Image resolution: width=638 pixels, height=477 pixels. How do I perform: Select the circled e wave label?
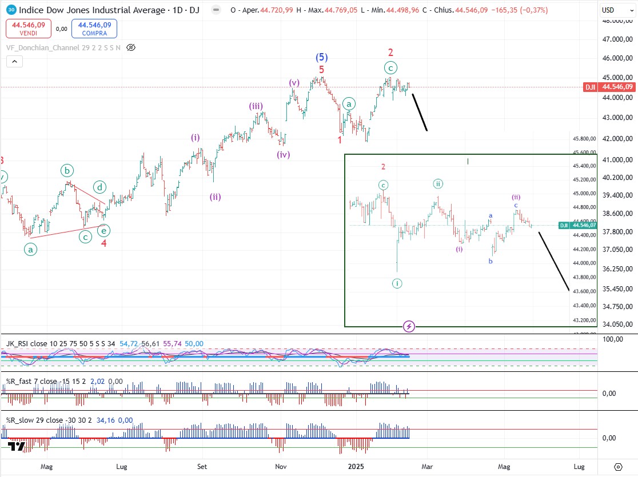(x=103, y=231)
